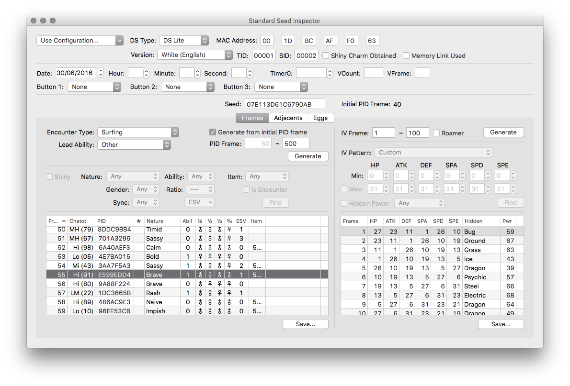Open the DS Type dropdown
Image resolution: width=570 pixels, height=386 pixels.
pyautogui.click(x=184, y=41)
